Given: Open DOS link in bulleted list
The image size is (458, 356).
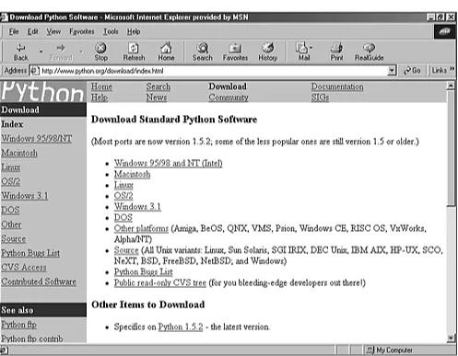Looking at the screenshot, I should tap(123, 217).
